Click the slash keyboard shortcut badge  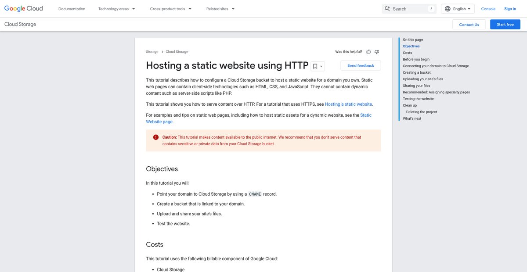[431, 9]
